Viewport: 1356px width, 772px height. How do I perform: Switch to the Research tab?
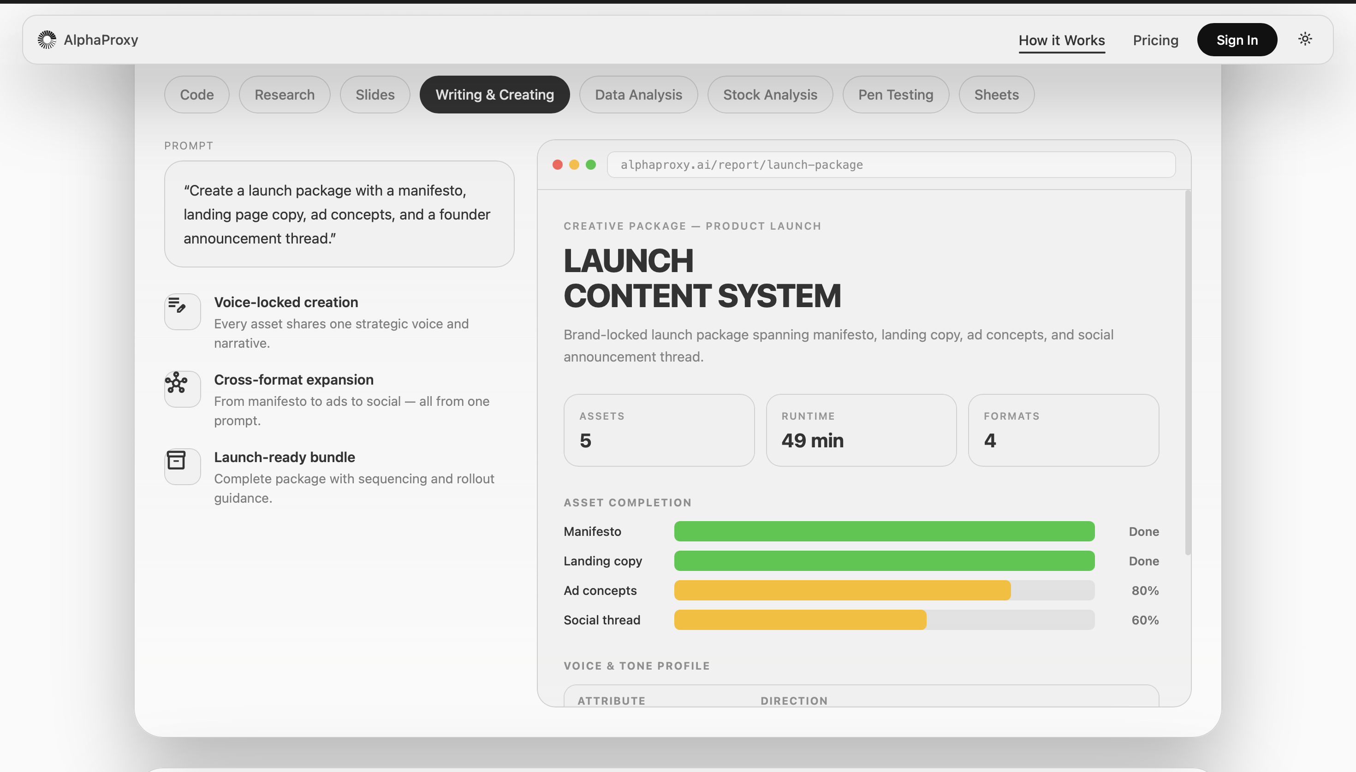(285, 95)
